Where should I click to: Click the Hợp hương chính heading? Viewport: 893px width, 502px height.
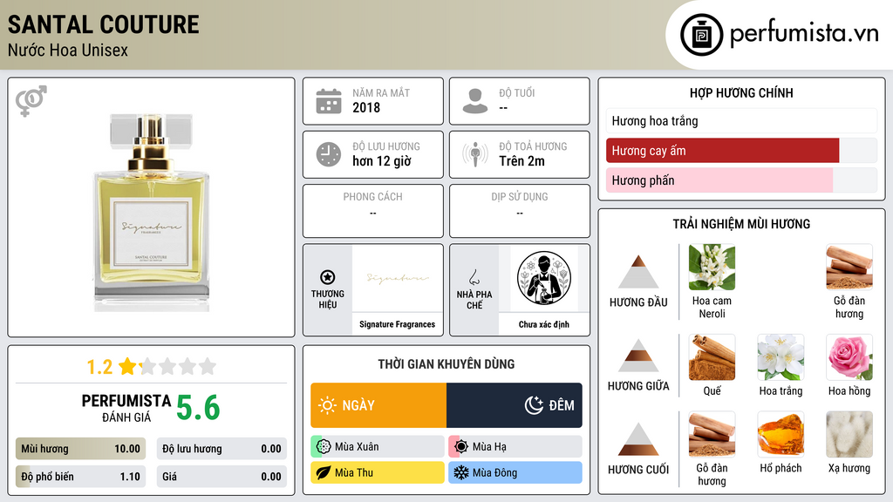(x=741, y=92)
